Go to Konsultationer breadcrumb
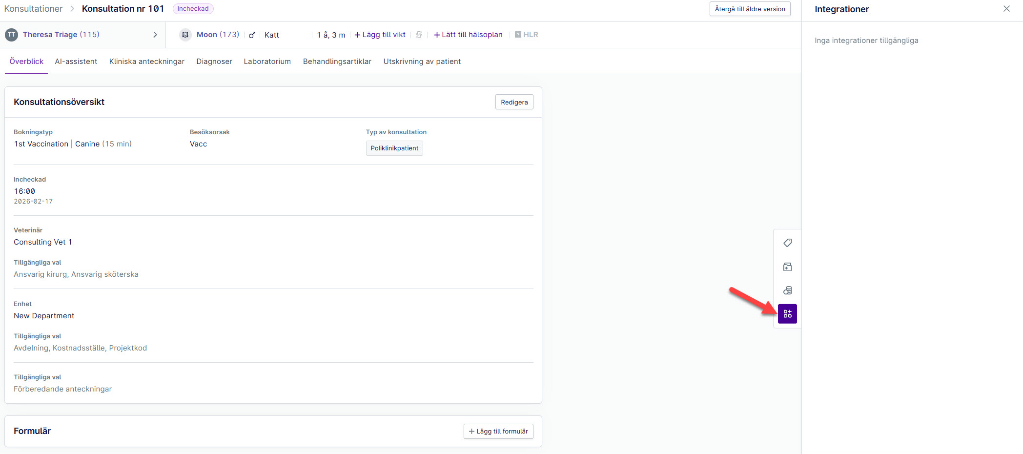Viewport: 1023px width, 454px height. click(x=33, y=9)
